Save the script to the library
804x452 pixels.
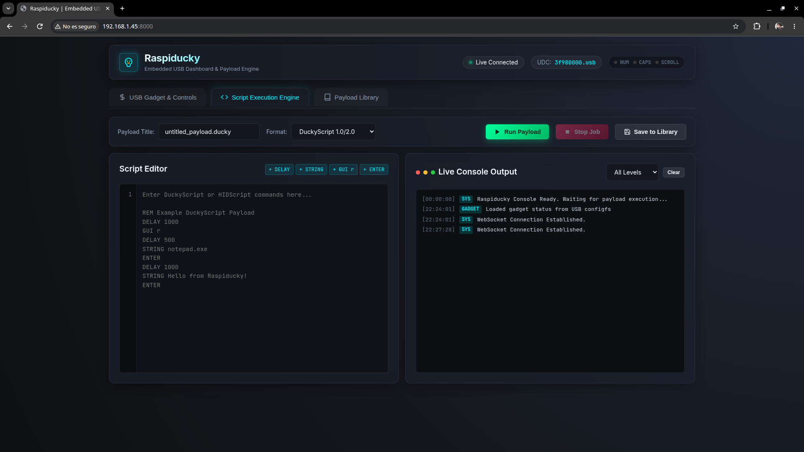click(x=651, y=132)
